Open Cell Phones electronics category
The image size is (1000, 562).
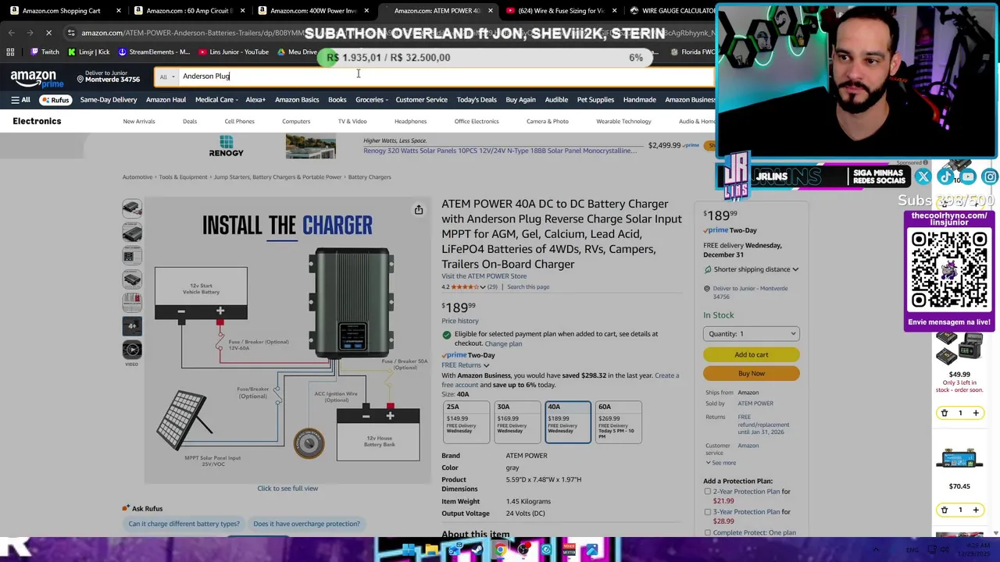(x=239, y=122)
